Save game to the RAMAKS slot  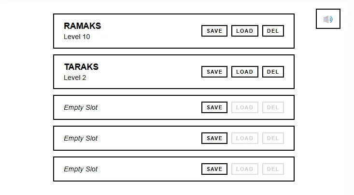pyautogui.click(x=214, y=31)
